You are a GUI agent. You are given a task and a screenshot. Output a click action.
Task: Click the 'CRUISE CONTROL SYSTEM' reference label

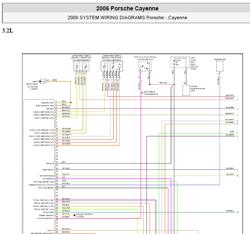click(x=84, y=215)
